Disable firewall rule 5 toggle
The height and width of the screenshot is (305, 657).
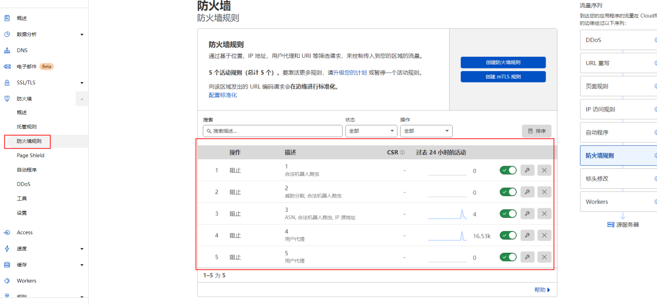point(508,257)
